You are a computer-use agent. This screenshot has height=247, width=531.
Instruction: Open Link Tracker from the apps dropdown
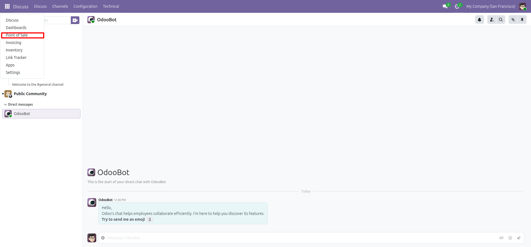point(22,58)
